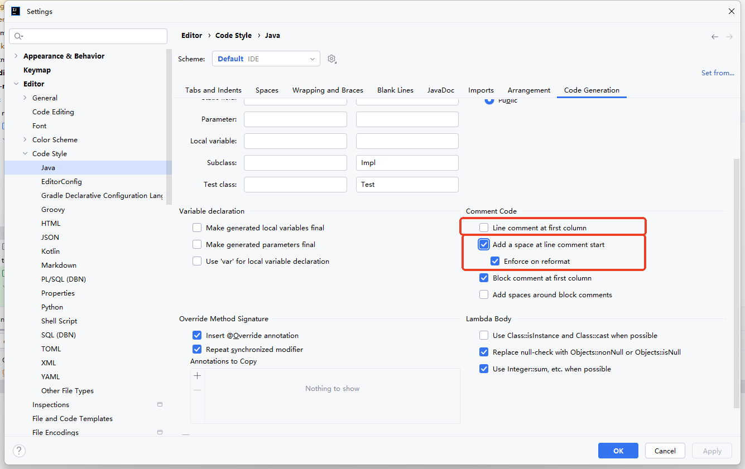This screenshot has height=469, width=745.
Task: Click Editor in the breadcrumb
Action: click(x=191, y=35)
